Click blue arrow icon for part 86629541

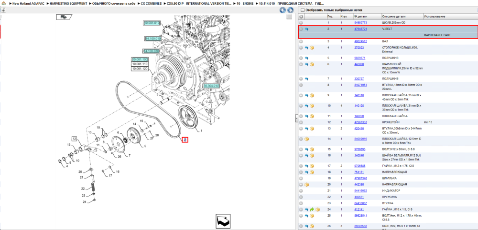point(307,216)
